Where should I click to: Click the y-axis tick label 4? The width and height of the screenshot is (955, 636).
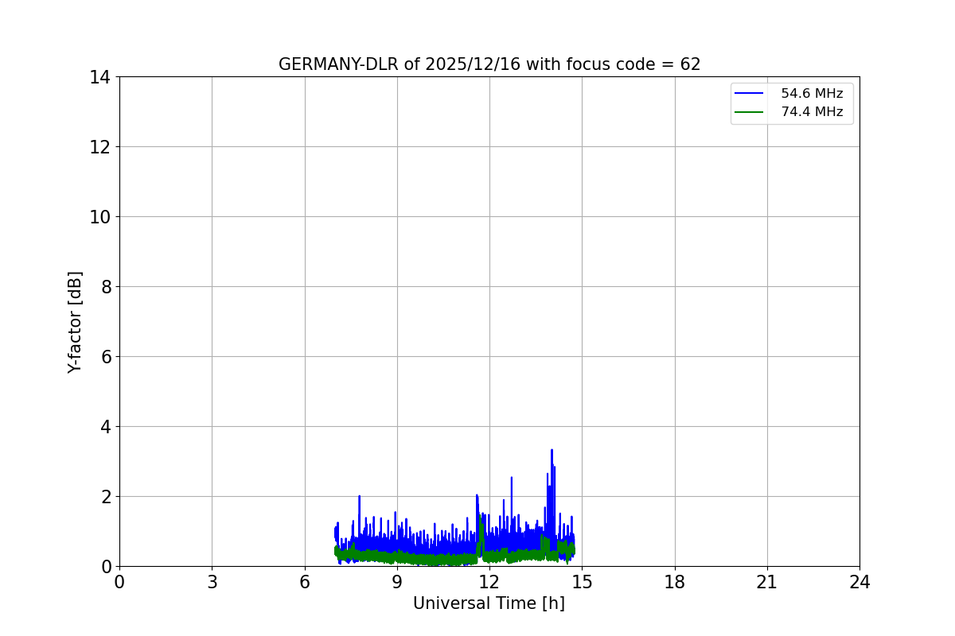(x=106, y=427)
